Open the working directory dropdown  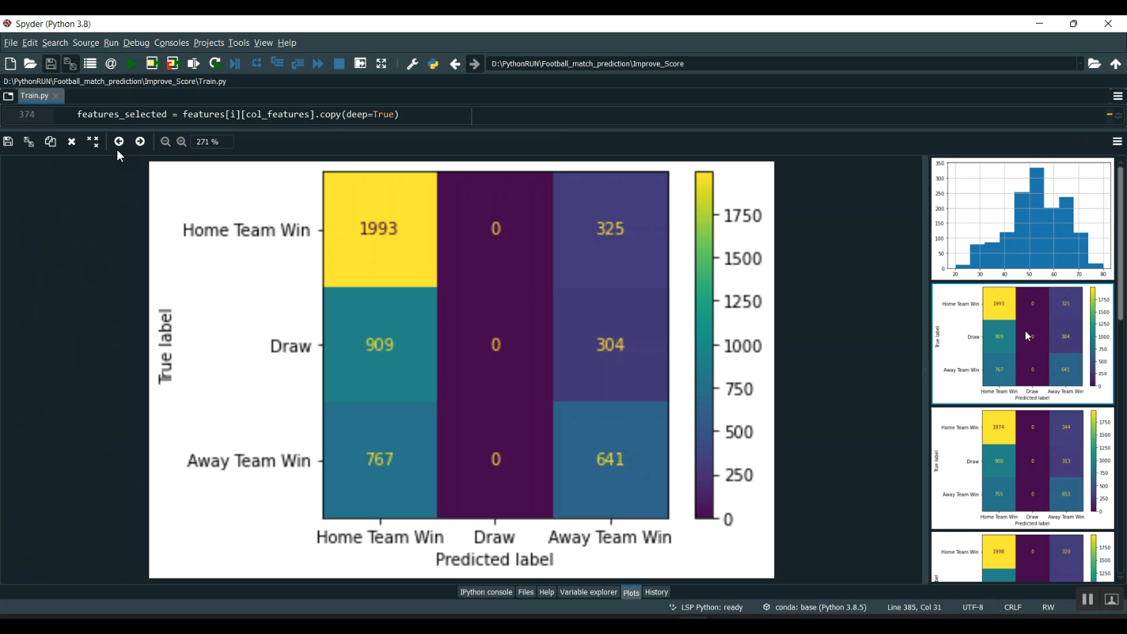point(1081,63)
